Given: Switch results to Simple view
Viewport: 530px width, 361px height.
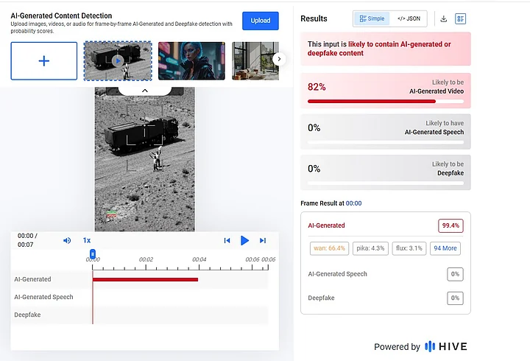Looking at the screenshot, I should pyautogui.click(x=372, y=18).
